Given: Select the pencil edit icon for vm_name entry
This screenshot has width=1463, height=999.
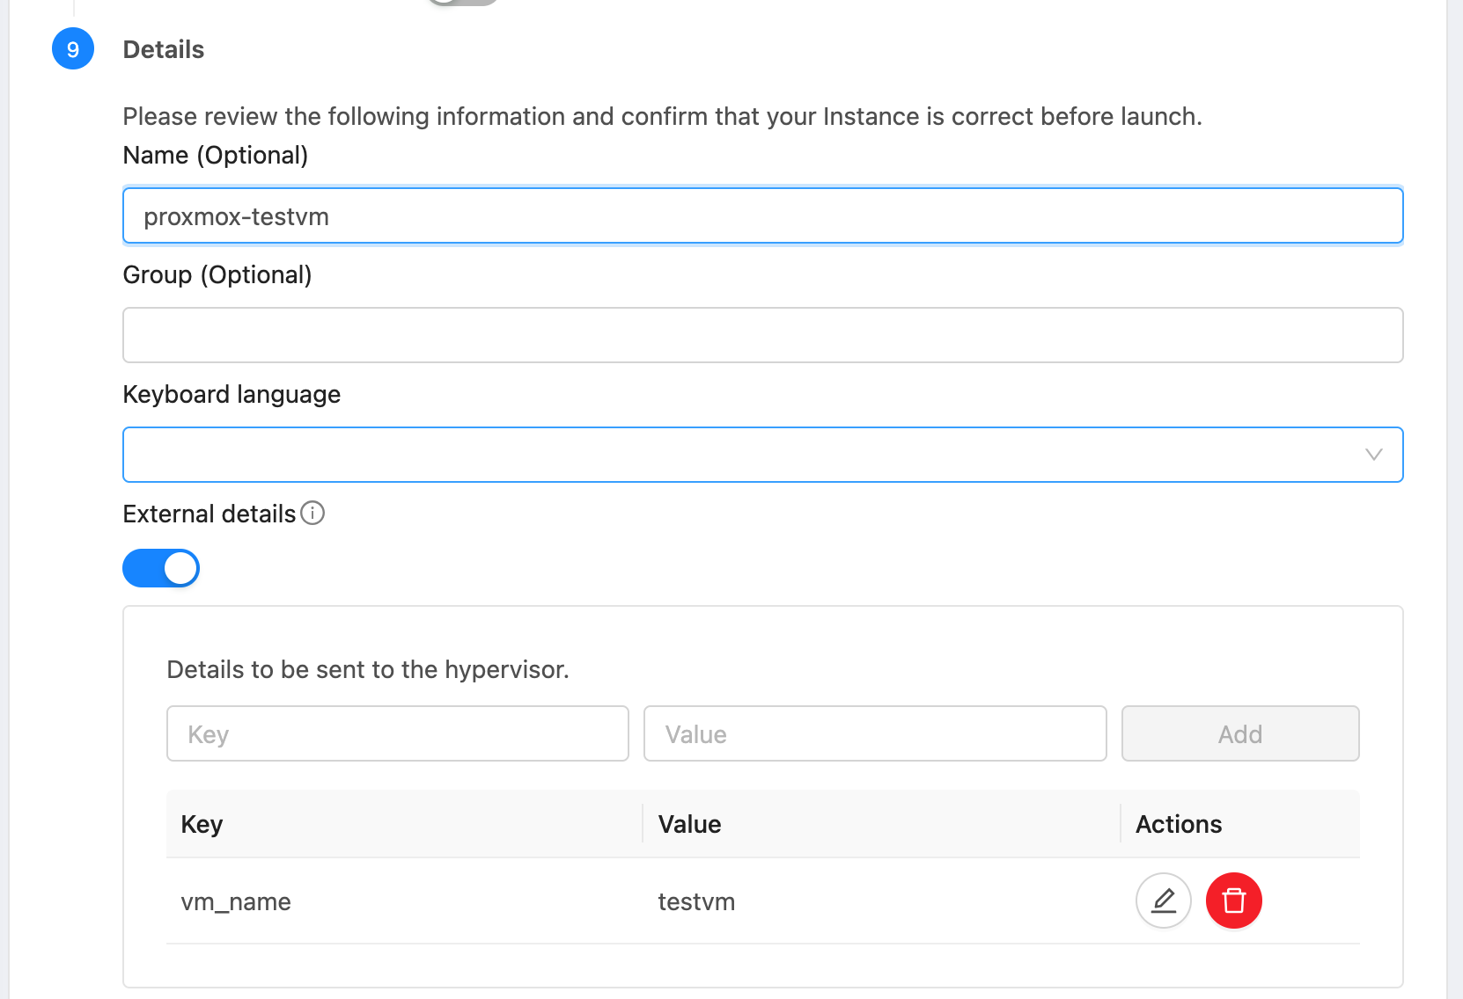Looking at the screenshot, I should coord(1163,901).
